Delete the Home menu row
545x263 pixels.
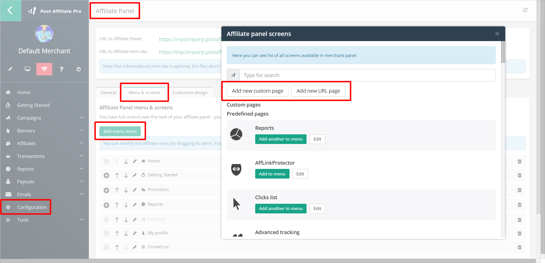point(519,161)
